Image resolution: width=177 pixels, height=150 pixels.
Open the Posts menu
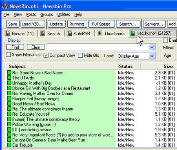tap(31, 14)
